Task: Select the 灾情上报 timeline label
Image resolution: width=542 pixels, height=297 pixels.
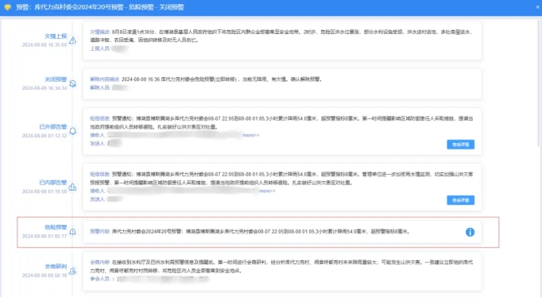Action: (x=56, y=37)
